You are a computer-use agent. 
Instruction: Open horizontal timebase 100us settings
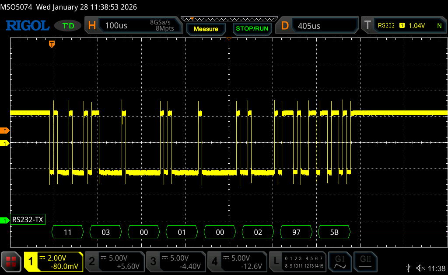coord(133,26)
